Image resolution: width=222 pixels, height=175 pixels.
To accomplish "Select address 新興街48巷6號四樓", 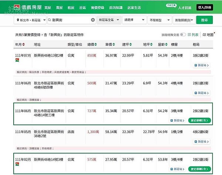I will [x=49, y=85].
